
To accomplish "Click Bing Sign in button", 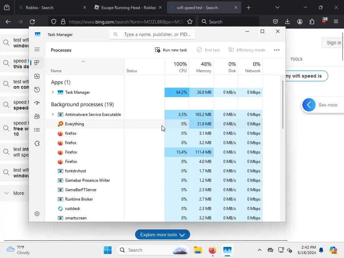I will (x=334, y=43).
